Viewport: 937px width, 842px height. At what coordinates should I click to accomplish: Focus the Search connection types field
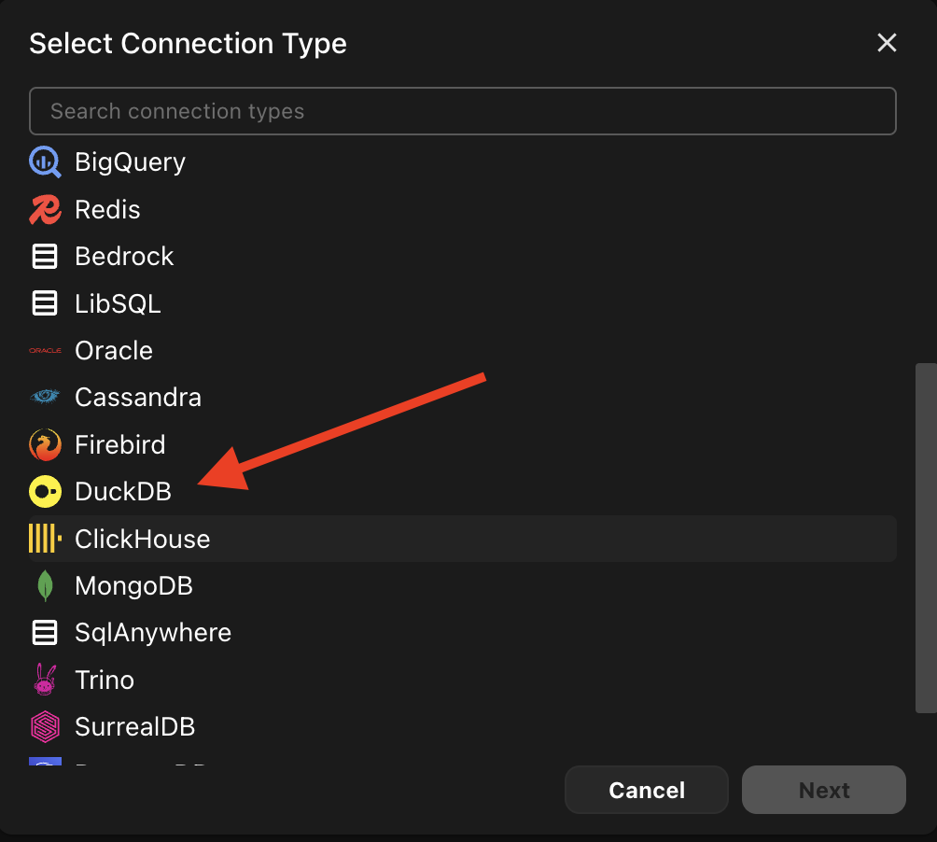pyautogui.click(x=463, y=111)
